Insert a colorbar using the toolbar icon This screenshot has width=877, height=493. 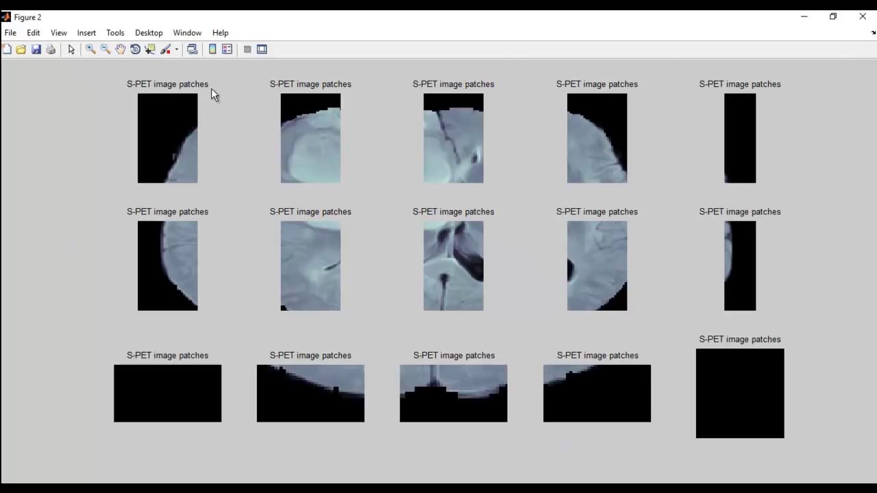click(212, 49)
